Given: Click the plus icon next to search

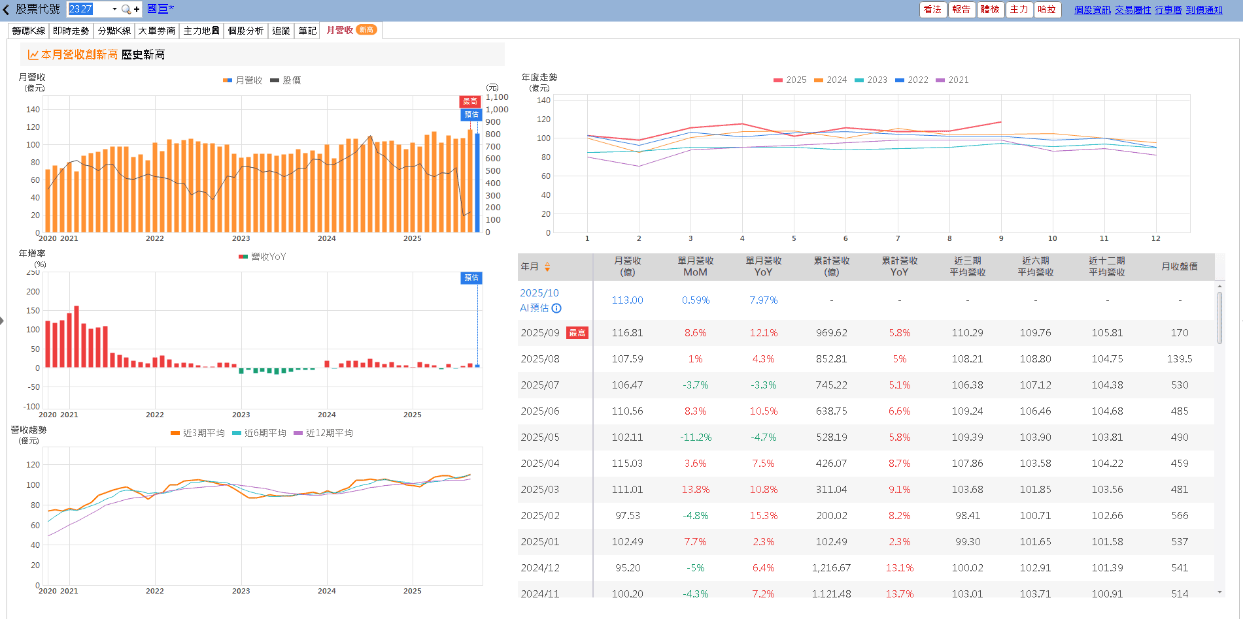Looking at the screenshot, I should [137, 9].
